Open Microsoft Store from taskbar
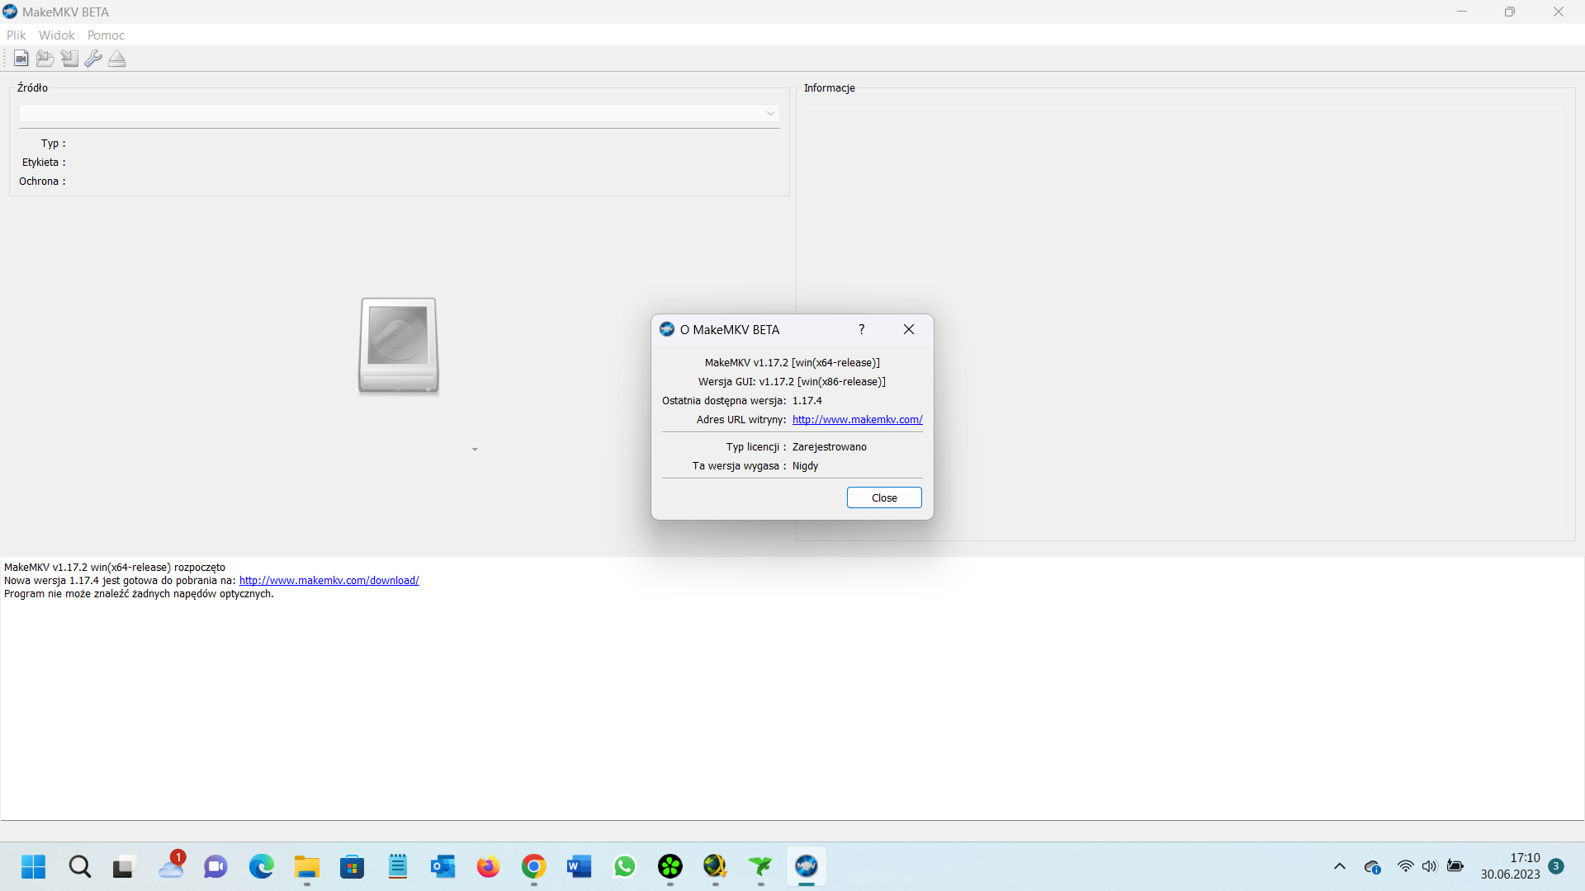This screenshot has width=1585, height=891. [352, 867]
